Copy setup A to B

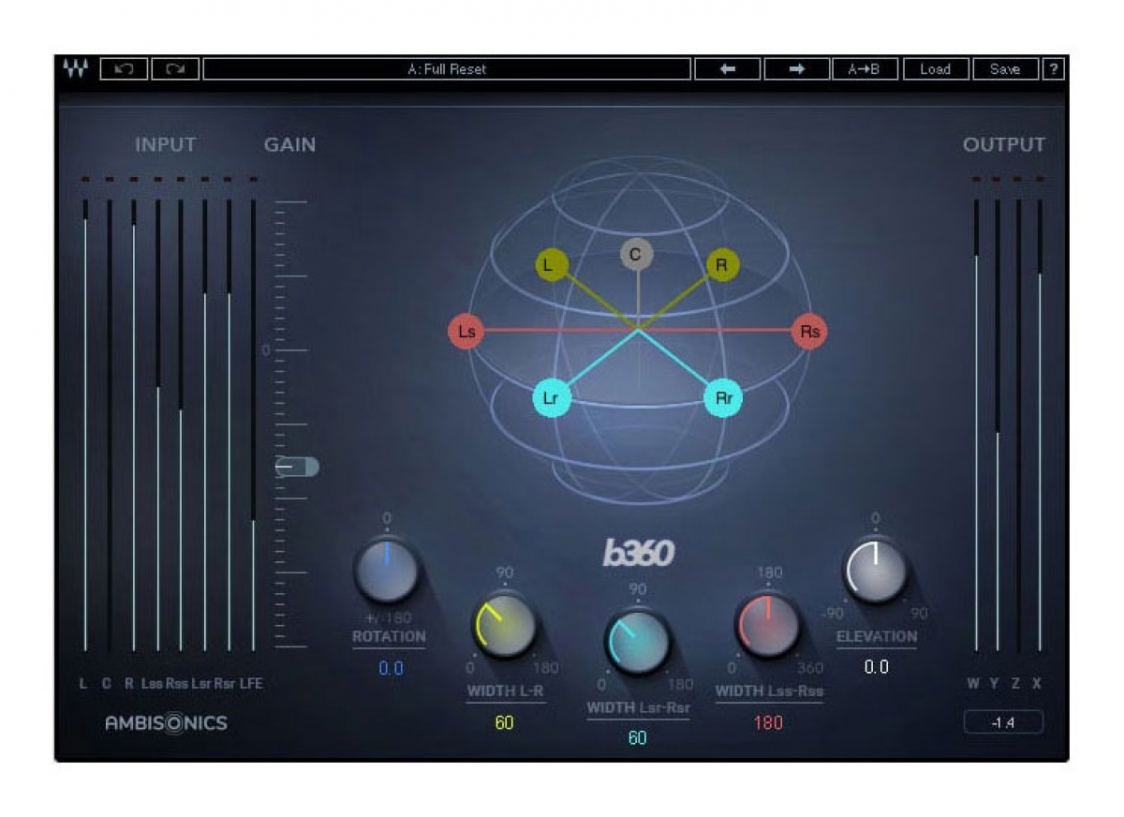click(x=865, y=69)
